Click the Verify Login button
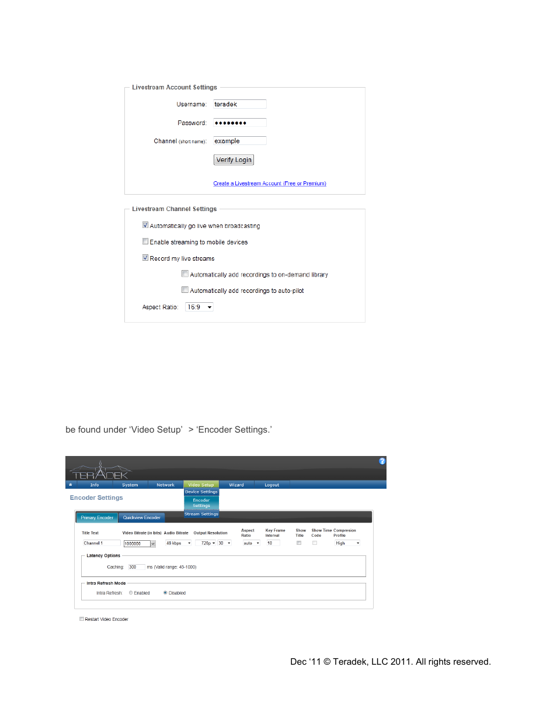Viewport: 557px width, 722px height. pyautogui.click(x=234, y=160)
